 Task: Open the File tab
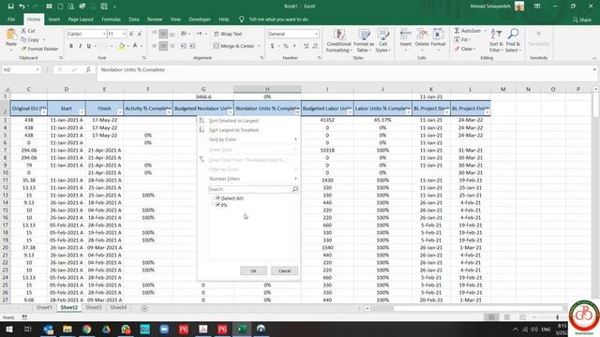11,19
